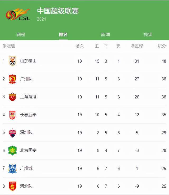Click the CSL league logo
The width and height of the screenshot is (169, 195).
[18, 14]
